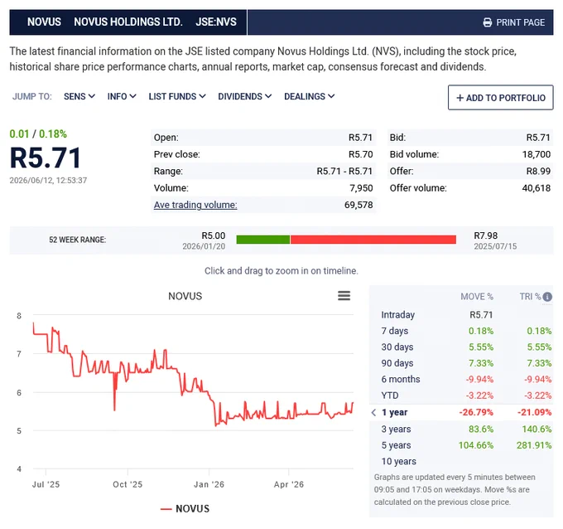Open the Ave trading volume link
Viewport: 563px width, 529px height.
point(195,205)
